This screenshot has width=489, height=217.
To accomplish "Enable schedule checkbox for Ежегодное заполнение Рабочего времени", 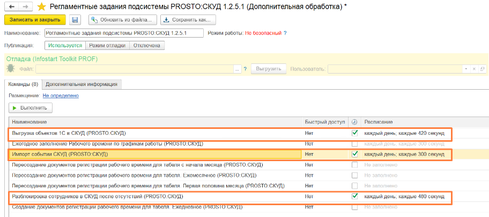I will [x=354, y=144].
